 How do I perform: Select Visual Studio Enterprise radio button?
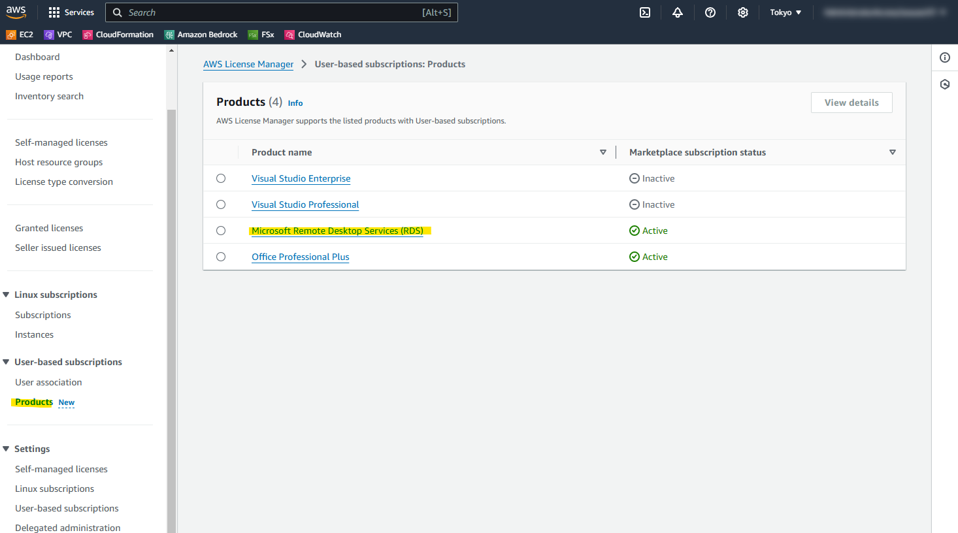(221, 178)
